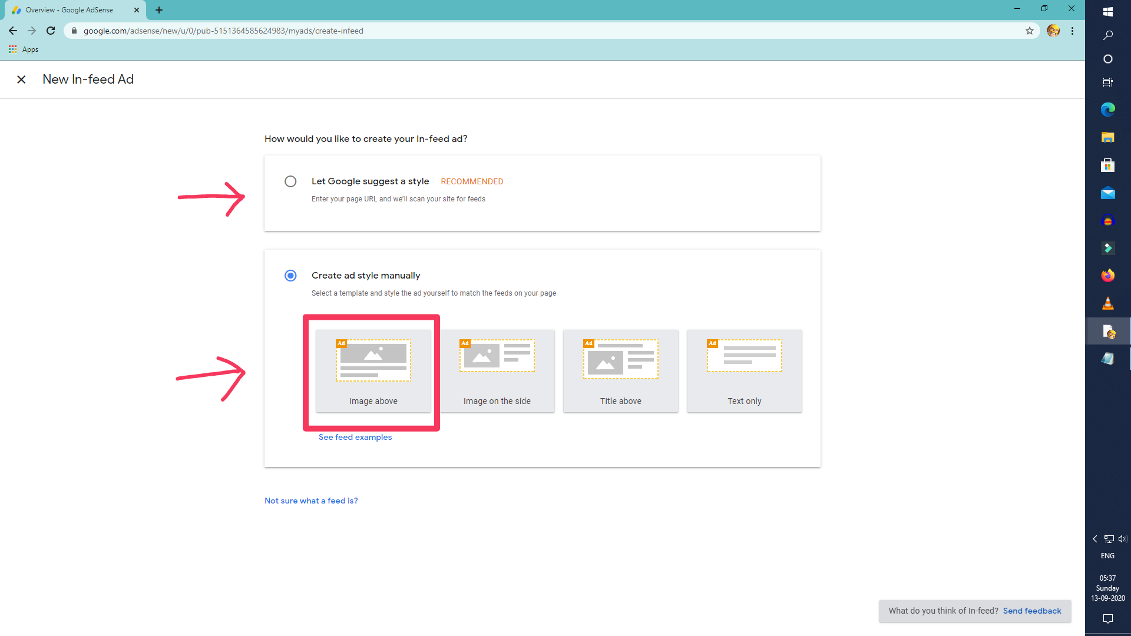Image resolution: width=1131 pixels, height=636 pixels.
Task: Open the See feed examples link
Action: (x=355, y=437)
